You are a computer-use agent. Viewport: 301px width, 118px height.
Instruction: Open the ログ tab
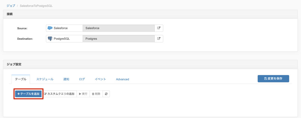pos(82,79)
